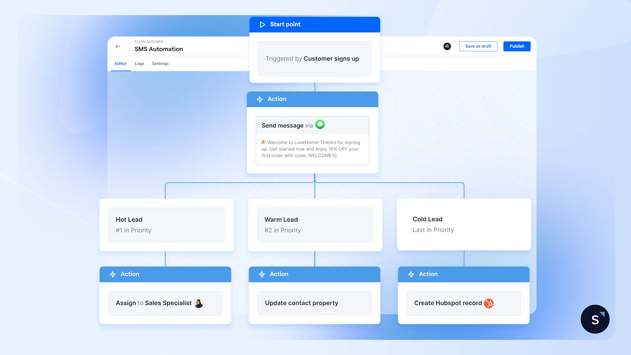
Task: Click the Triggered by Customer signs up block
Action: tap(314, 58)
